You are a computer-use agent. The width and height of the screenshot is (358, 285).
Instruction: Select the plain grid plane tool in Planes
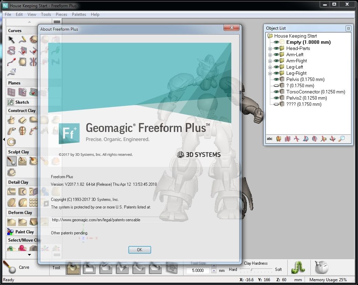pos(11,92)
